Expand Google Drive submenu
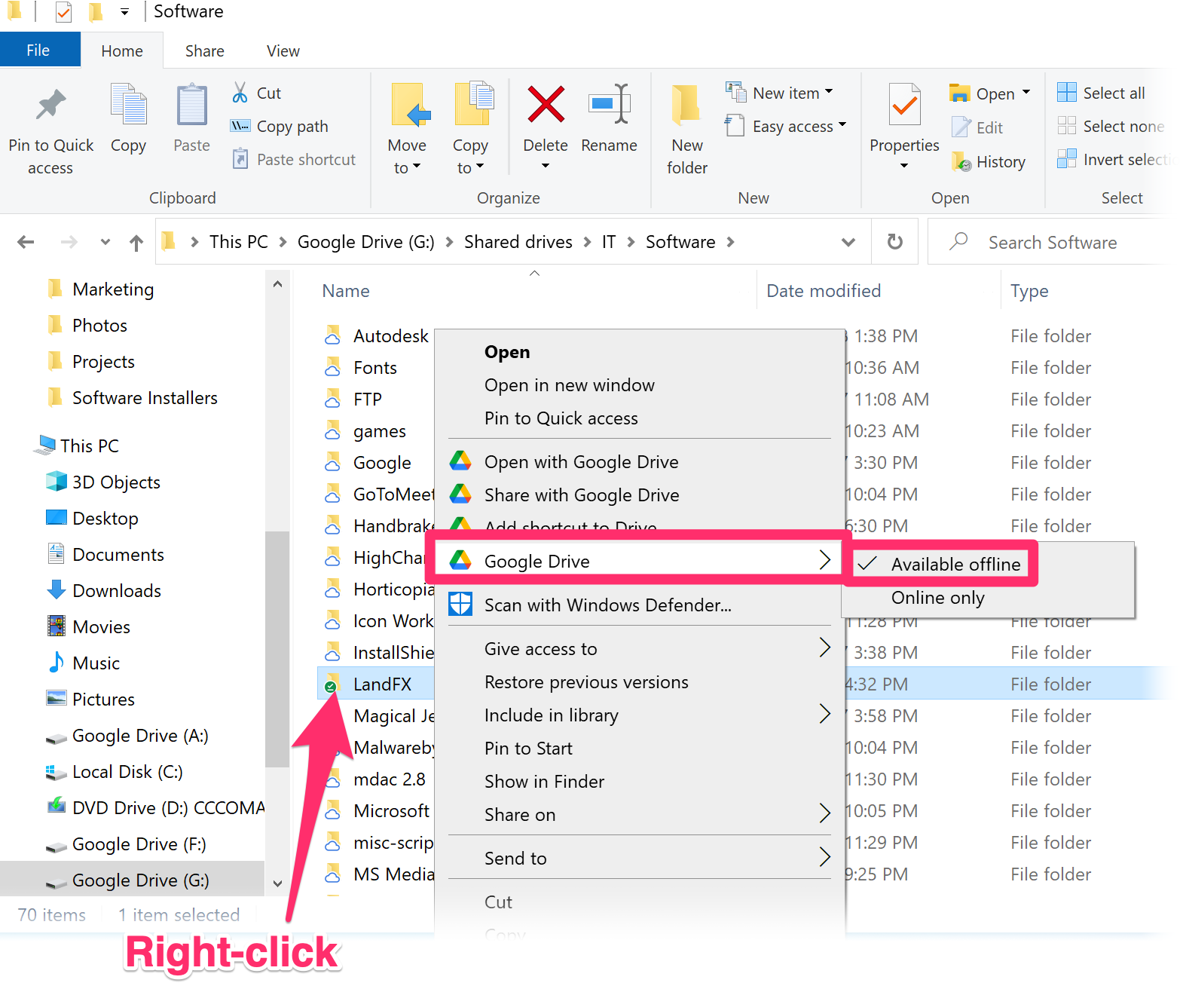Image resolution: width=1186 pixels, height=989 pixels. 824,560
